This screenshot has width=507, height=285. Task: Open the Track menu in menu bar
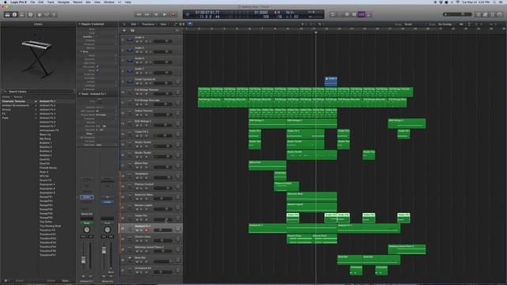tap(51, 2)
